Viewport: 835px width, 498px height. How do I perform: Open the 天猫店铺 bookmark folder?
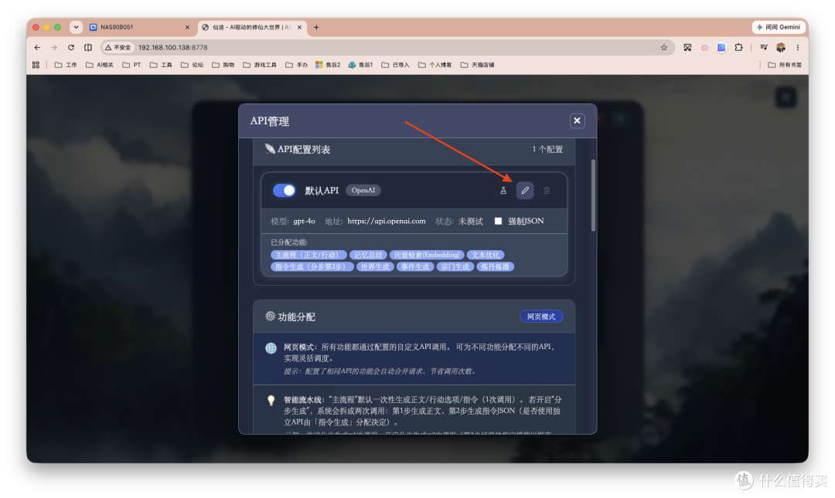tap(477, 65)
